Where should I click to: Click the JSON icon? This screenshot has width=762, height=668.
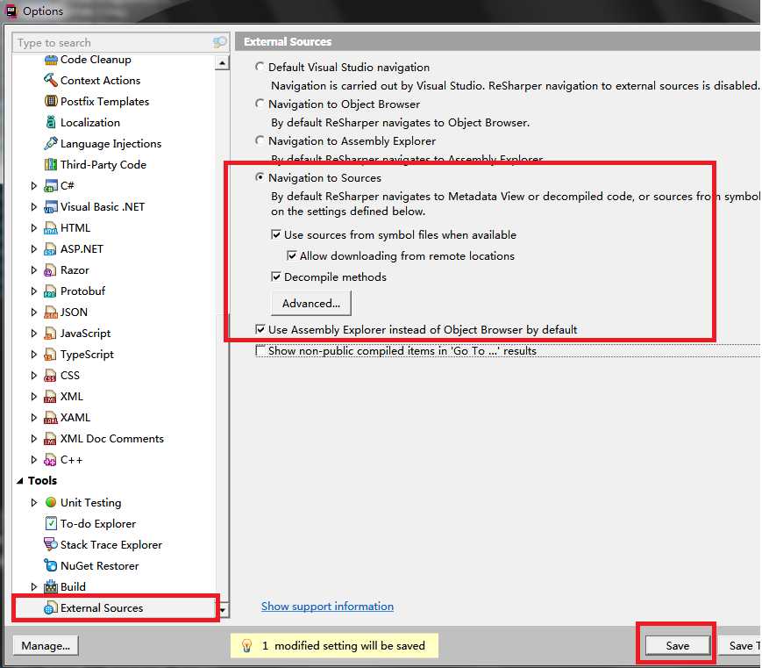[x=51, y=312]
